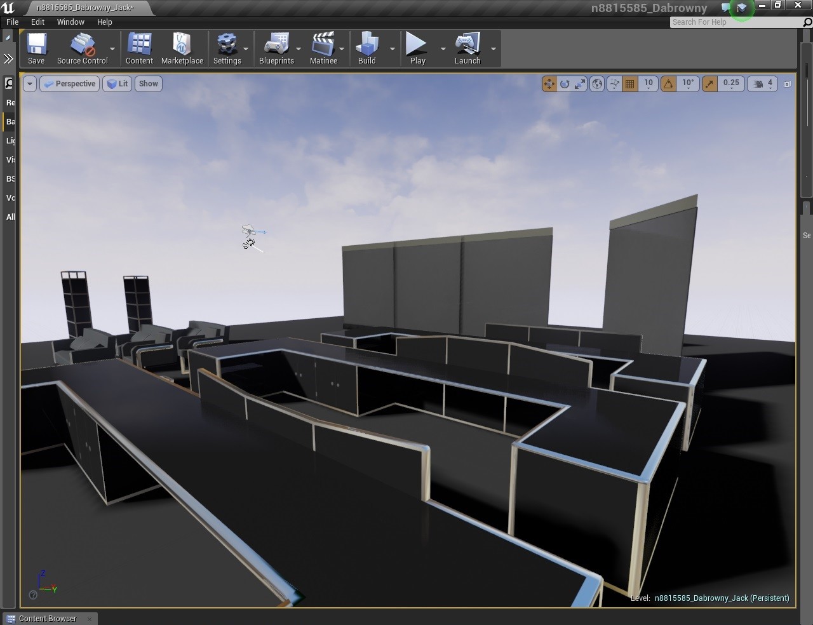Switch between world and local transform space
Viewport: 813px width, 625px height.
(x=597, y=83)
